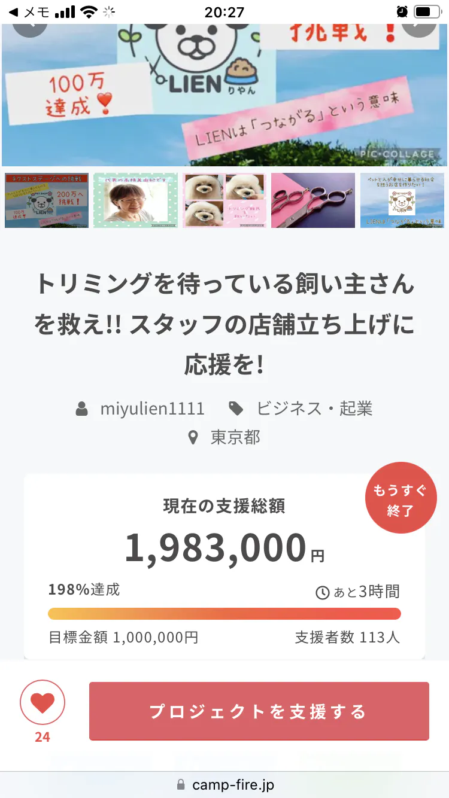Screen dimensions: 449x798
Task: Open miyulien1111 profile link
Action: [152, 409]
